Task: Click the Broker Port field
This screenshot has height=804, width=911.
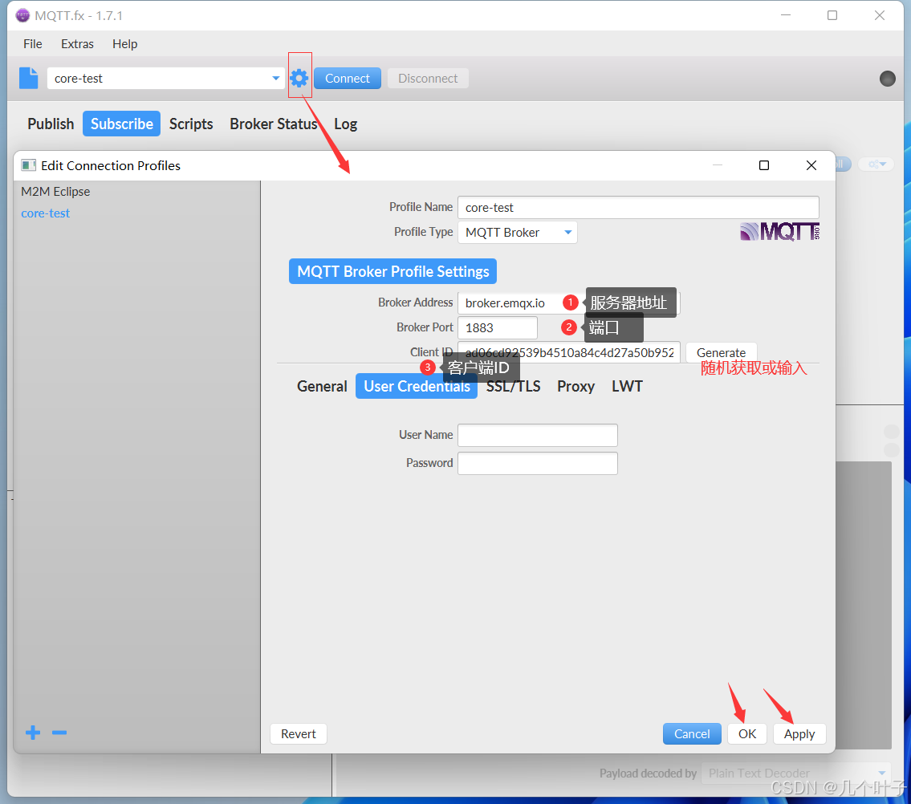Action: click(x=498, y=327)
